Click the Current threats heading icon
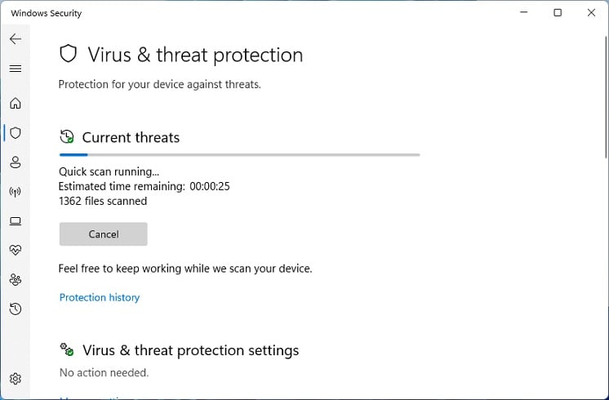The width and height of the screenshot is (609, 400). (x=67, y=137)
